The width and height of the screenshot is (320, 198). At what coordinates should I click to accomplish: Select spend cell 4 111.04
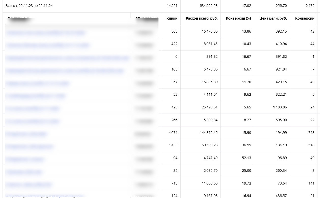(x=211, y=94)
